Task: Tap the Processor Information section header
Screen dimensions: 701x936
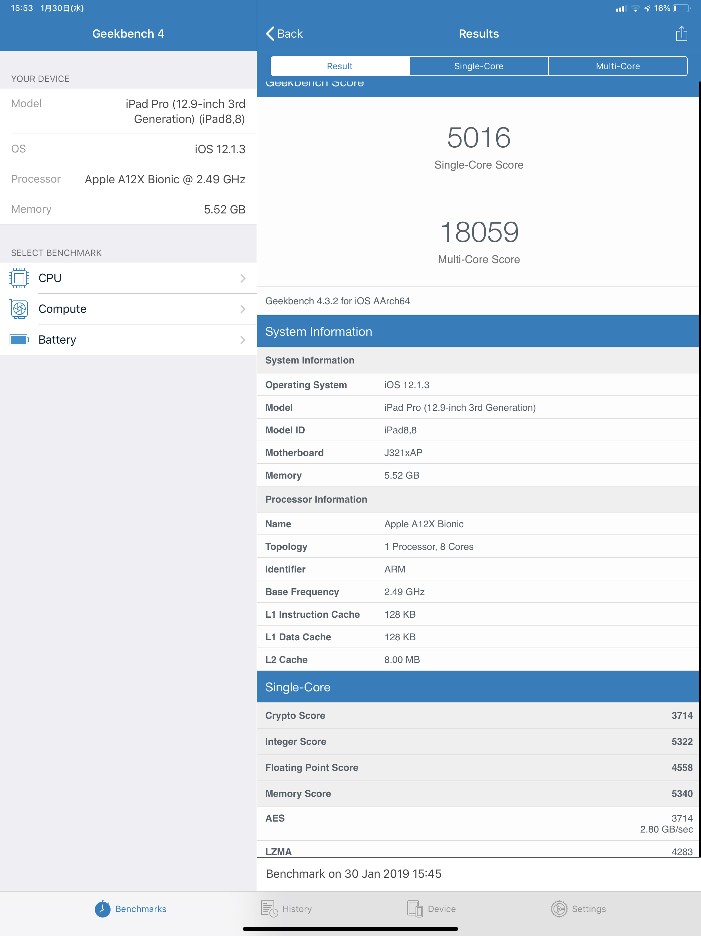Action: [x=478, y=499]
